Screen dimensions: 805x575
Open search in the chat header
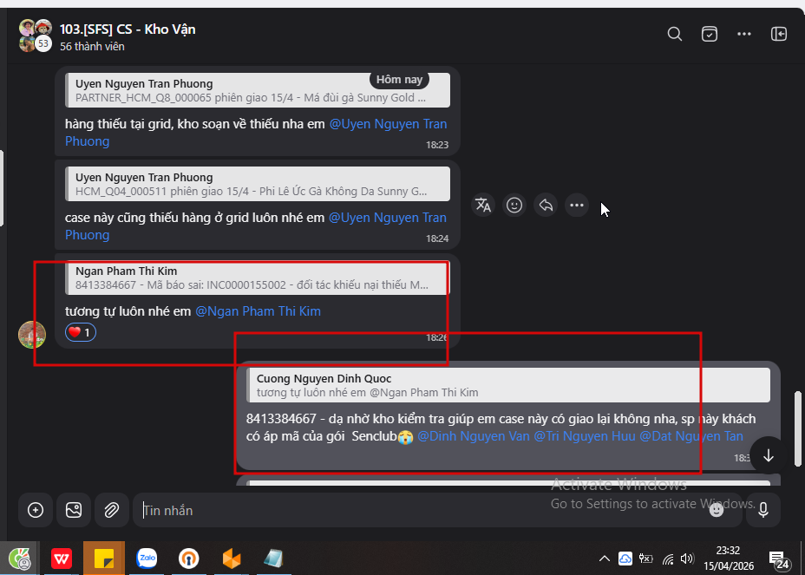[675, 35]
